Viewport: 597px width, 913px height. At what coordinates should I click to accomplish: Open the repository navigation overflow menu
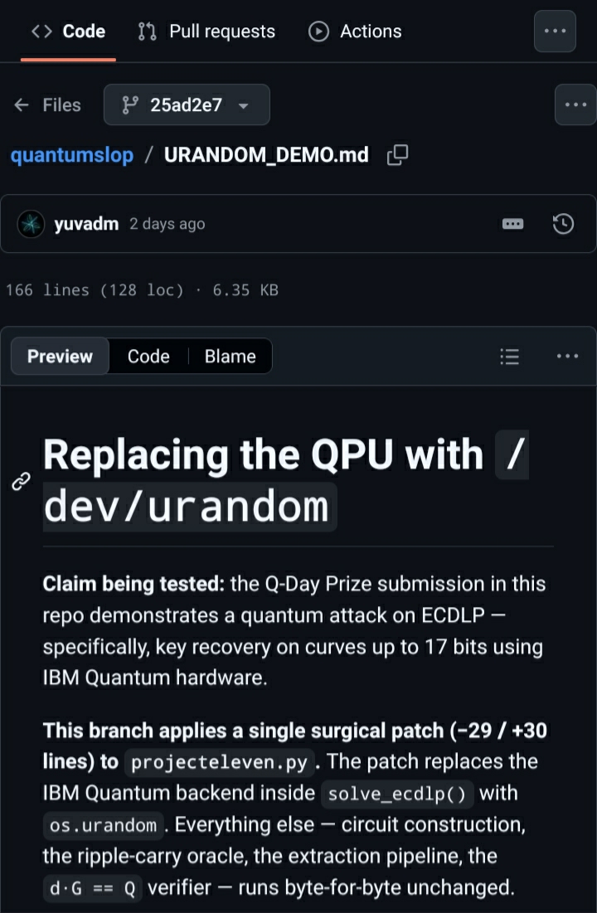coord(555,31)
